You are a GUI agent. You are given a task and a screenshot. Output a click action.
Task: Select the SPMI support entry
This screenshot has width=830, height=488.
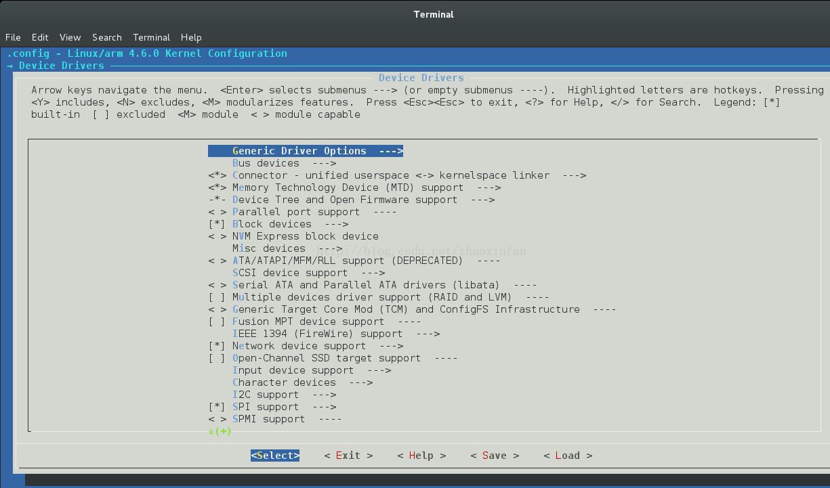click(275, 419)
